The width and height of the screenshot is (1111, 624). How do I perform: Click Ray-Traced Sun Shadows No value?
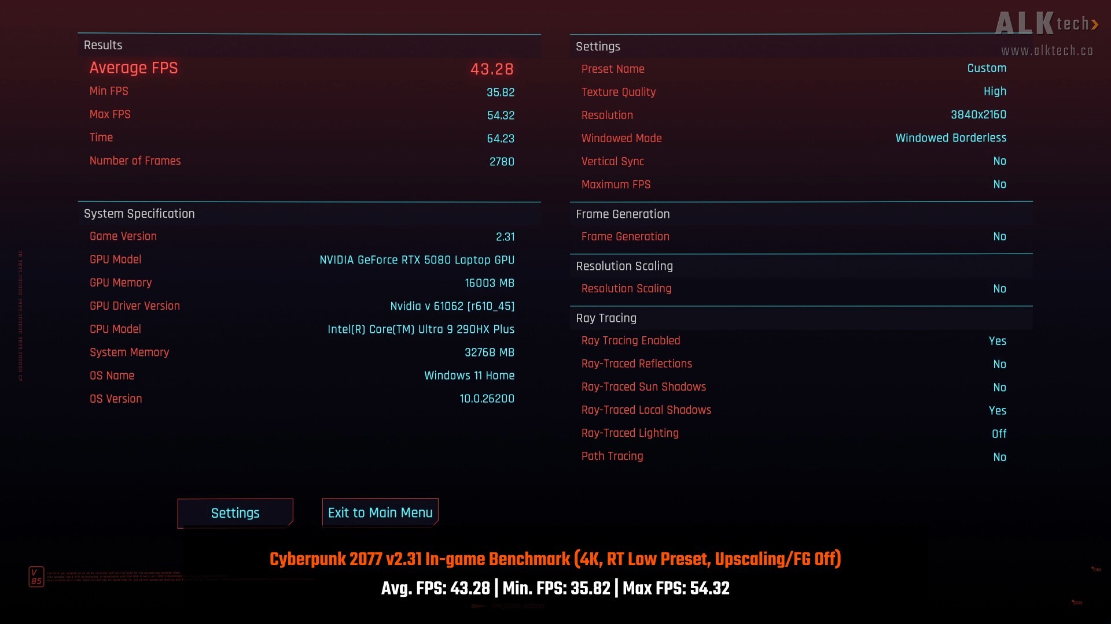[999, 387]
